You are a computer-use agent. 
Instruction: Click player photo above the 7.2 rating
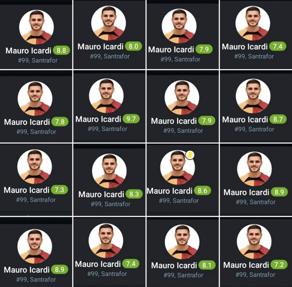[x=254, y=242]
